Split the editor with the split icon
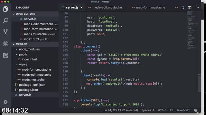The height and width of the screenshot is (115, 206). click(x=190, y=8)
